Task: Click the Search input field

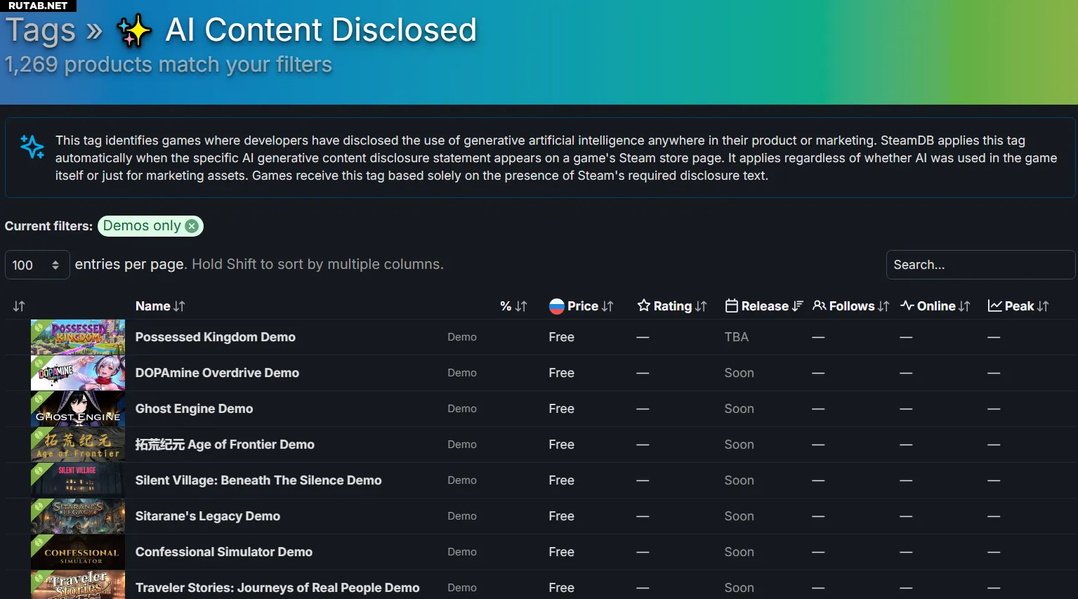Action: tap(980, 265)
